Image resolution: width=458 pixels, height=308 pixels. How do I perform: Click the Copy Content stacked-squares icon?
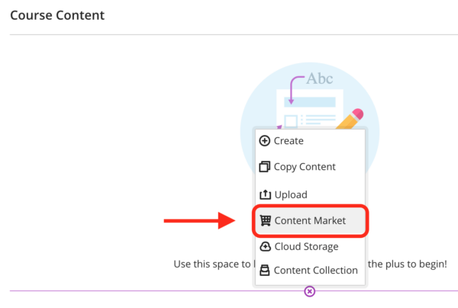coord(265,166)
